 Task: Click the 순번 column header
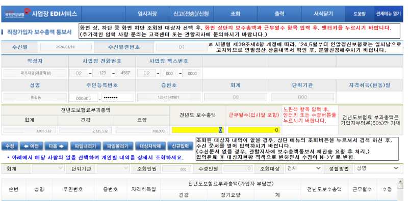[14, 189]
